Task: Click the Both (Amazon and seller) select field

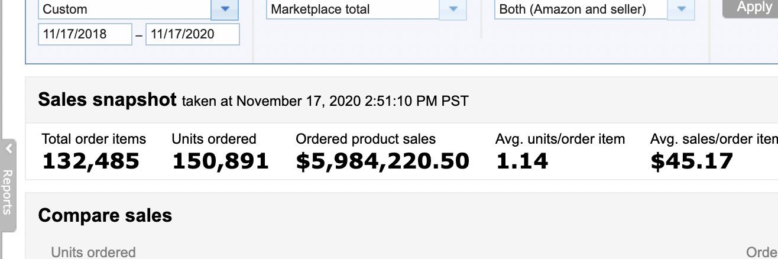Action: pyautogui.click(x=581, y=9)
